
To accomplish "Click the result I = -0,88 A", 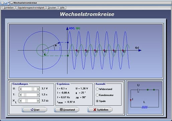I will point(63,93).
